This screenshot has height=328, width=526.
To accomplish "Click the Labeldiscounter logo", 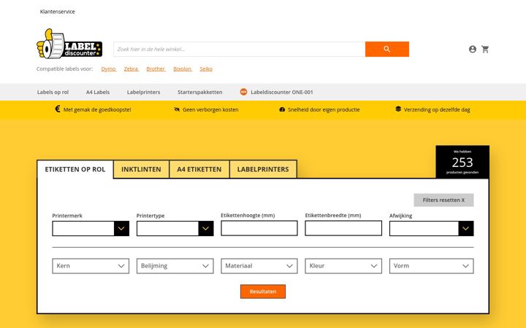I will tap(69, 44).
